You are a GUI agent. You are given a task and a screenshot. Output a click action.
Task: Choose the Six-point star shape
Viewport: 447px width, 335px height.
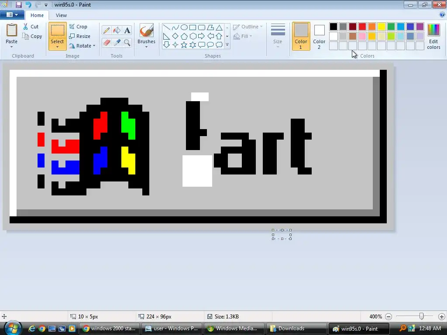point(193,45)
